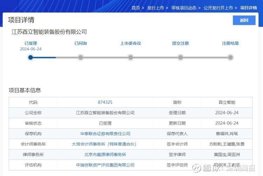Click the company title 江苏西立智能装备股份有限公司 heading
263x176 pixels.
[49, 32]
